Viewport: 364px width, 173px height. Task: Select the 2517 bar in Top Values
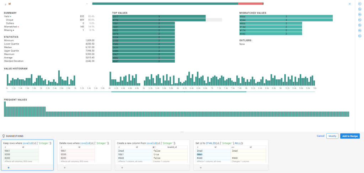point(159,16)
